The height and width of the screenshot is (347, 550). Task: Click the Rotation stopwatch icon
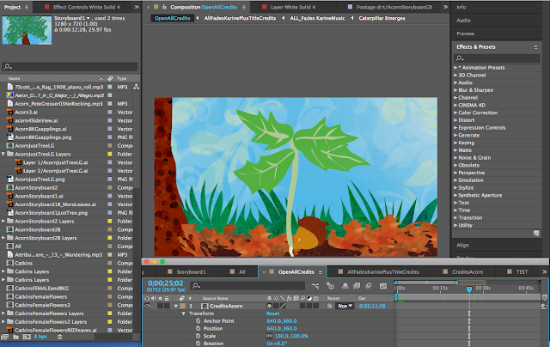tap(197, 342)
